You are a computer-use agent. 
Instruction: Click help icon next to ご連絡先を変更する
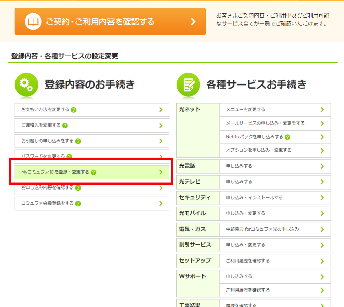(x=65, y=125)
